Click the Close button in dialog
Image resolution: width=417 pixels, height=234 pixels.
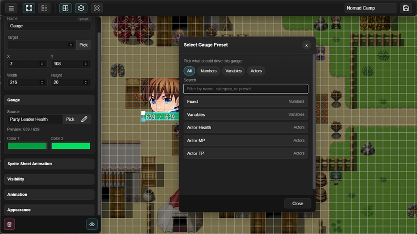point(298,204)
